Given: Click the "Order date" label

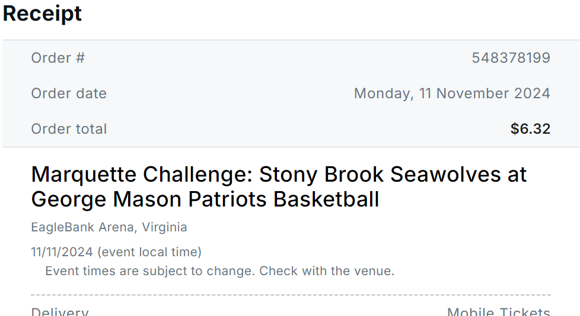Looking at the screenshot, I should [69, 93].
